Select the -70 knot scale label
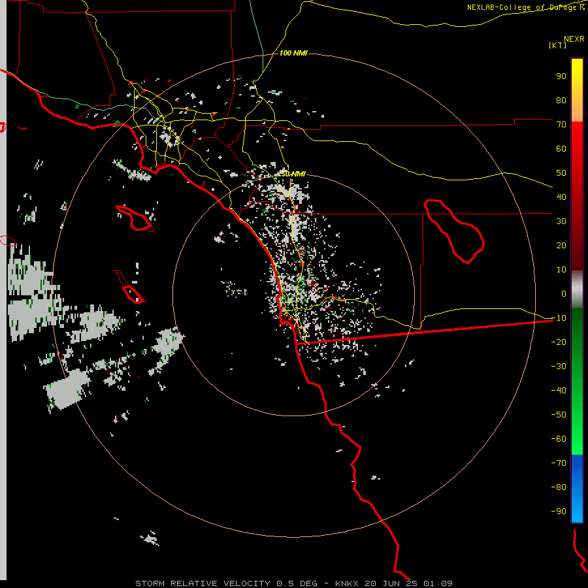Screen dimensions: 588x588 click(559, 463)
